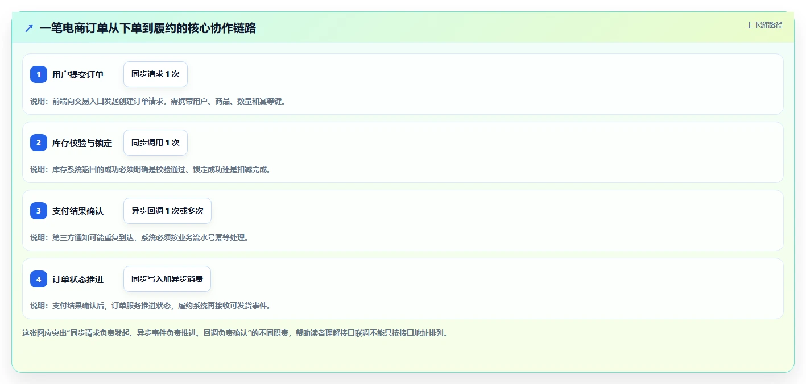The height and width of the screenshot is (384, 806).
Task: Click the footer note starting 这张图应突出
Action: pyautogui.click(x=235, y=333)
